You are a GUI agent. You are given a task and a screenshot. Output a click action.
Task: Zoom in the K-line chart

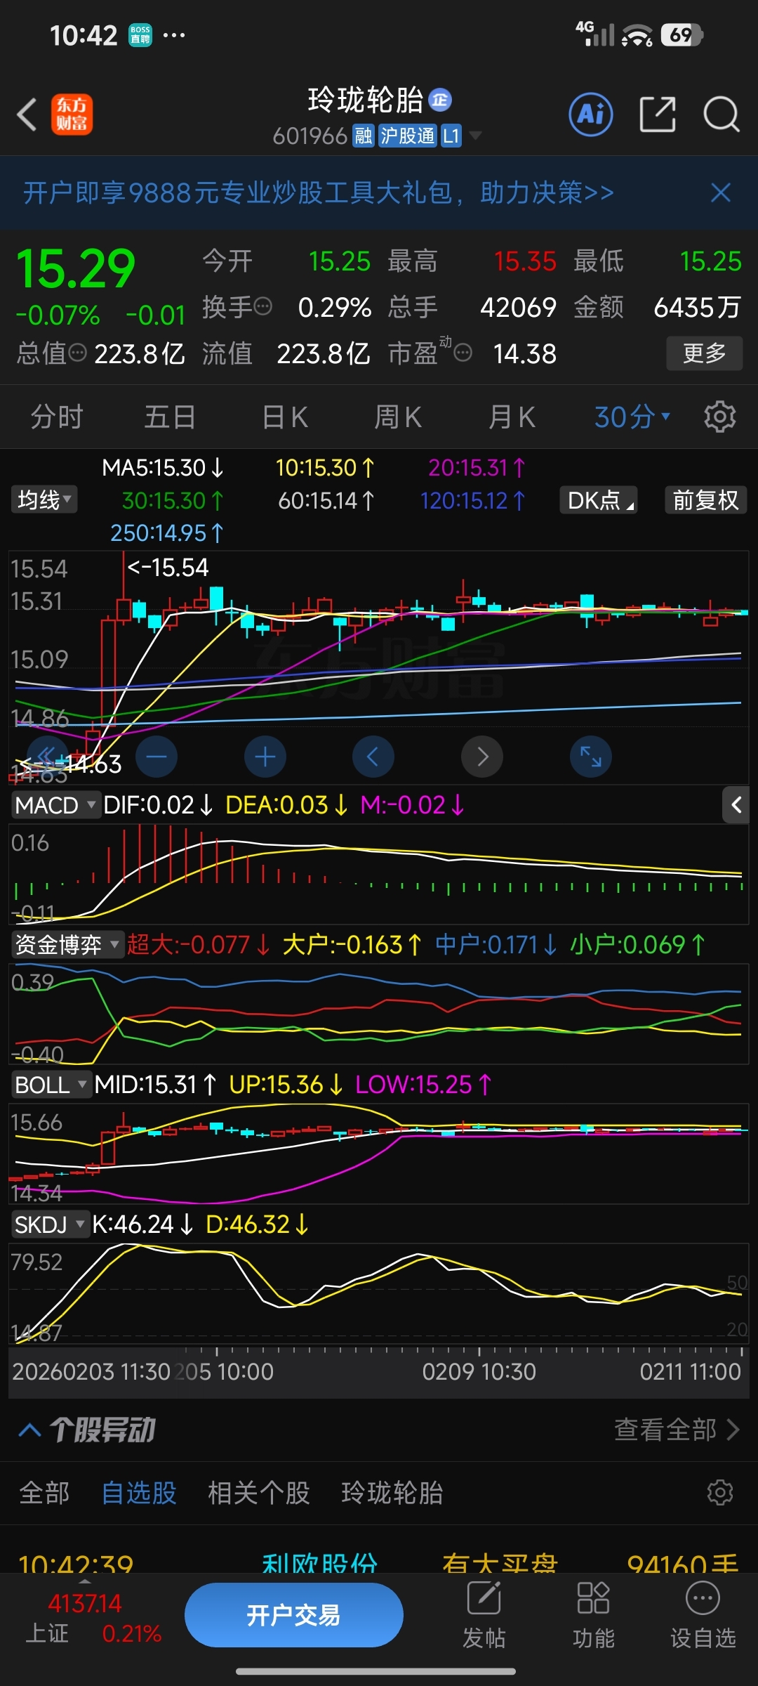tap(265, 757)
